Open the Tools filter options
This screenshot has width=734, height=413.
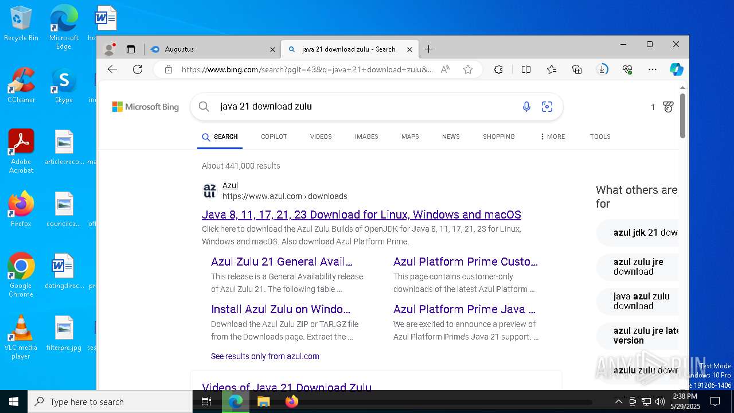600,137
